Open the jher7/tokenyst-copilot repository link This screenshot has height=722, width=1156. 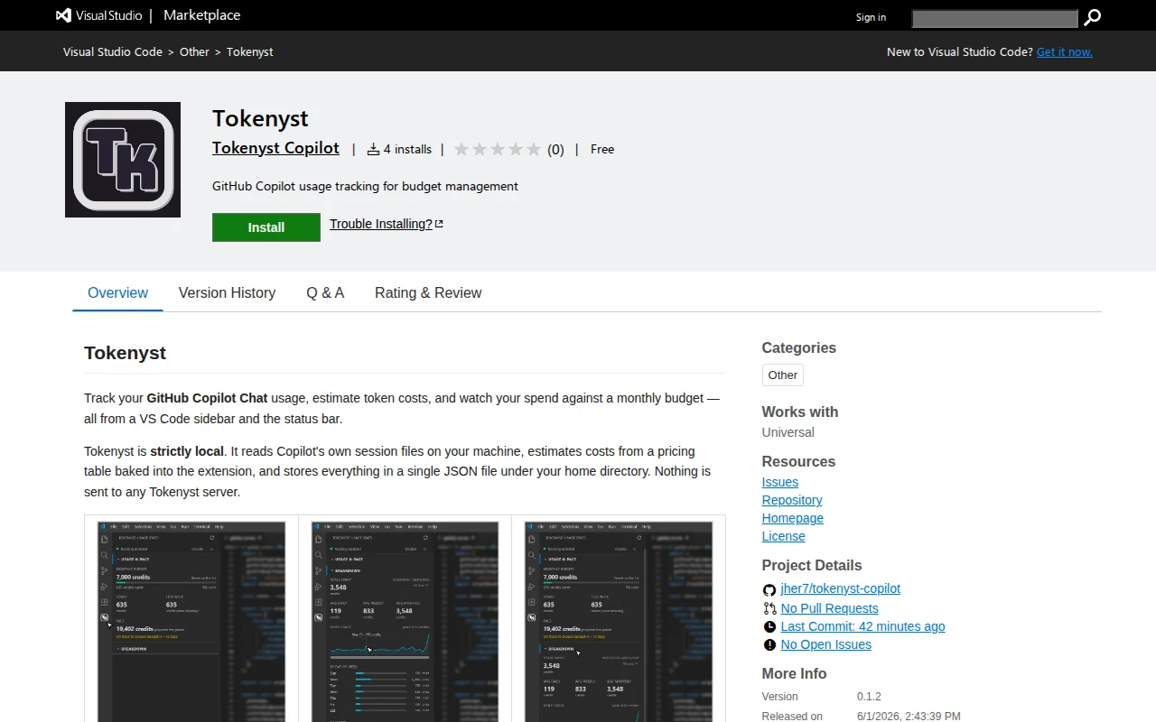click(841, 588)
